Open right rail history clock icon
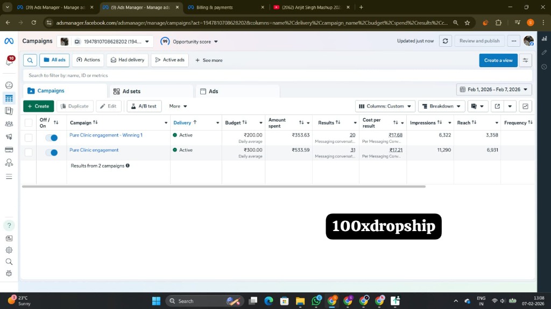 (545, 67)
